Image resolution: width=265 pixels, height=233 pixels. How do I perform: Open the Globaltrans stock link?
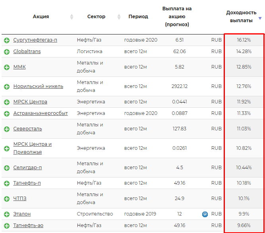pyautogui.click(x=27, y=51)
